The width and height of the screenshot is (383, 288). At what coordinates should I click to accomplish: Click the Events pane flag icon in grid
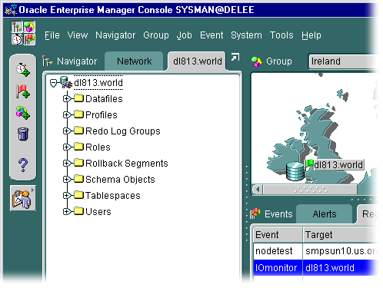click(x=29, y=39)
